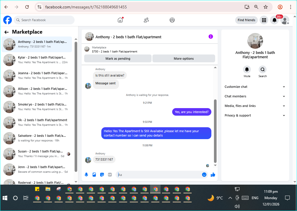The image size is (297, 211).
Task: Click the Find friends button
Action: (x=246, y=20)
